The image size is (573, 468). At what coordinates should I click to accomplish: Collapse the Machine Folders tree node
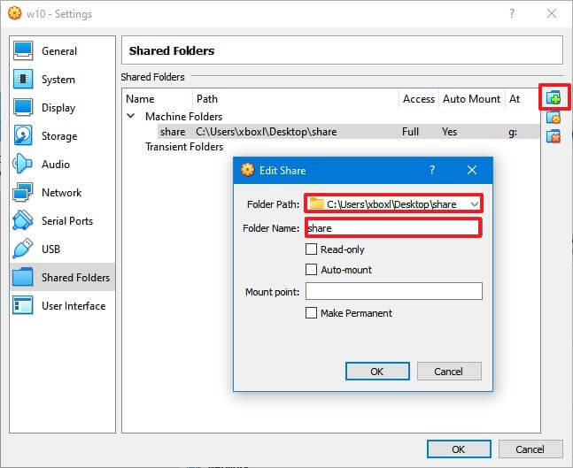point(131,116)
